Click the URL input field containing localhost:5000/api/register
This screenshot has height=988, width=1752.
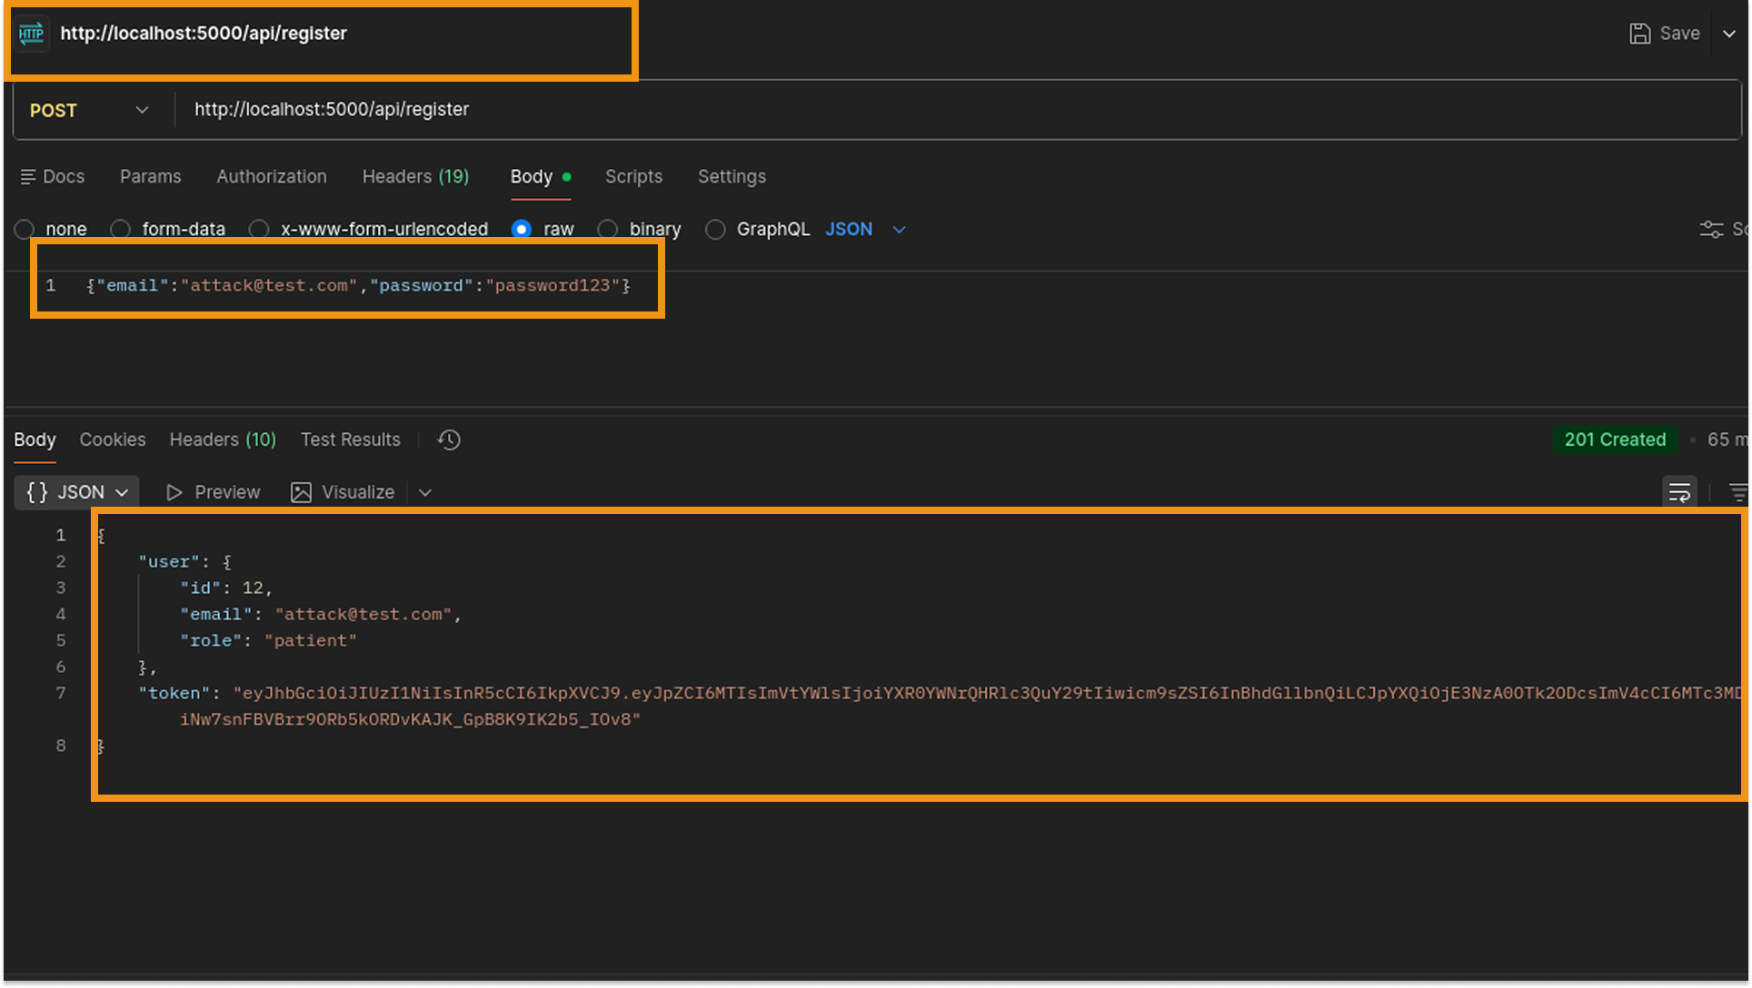332,109
